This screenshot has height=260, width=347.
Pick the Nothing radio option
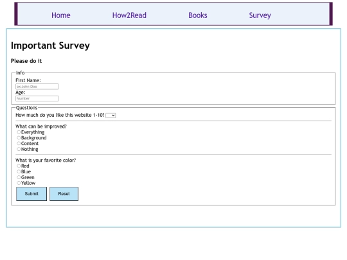(19, 149)
